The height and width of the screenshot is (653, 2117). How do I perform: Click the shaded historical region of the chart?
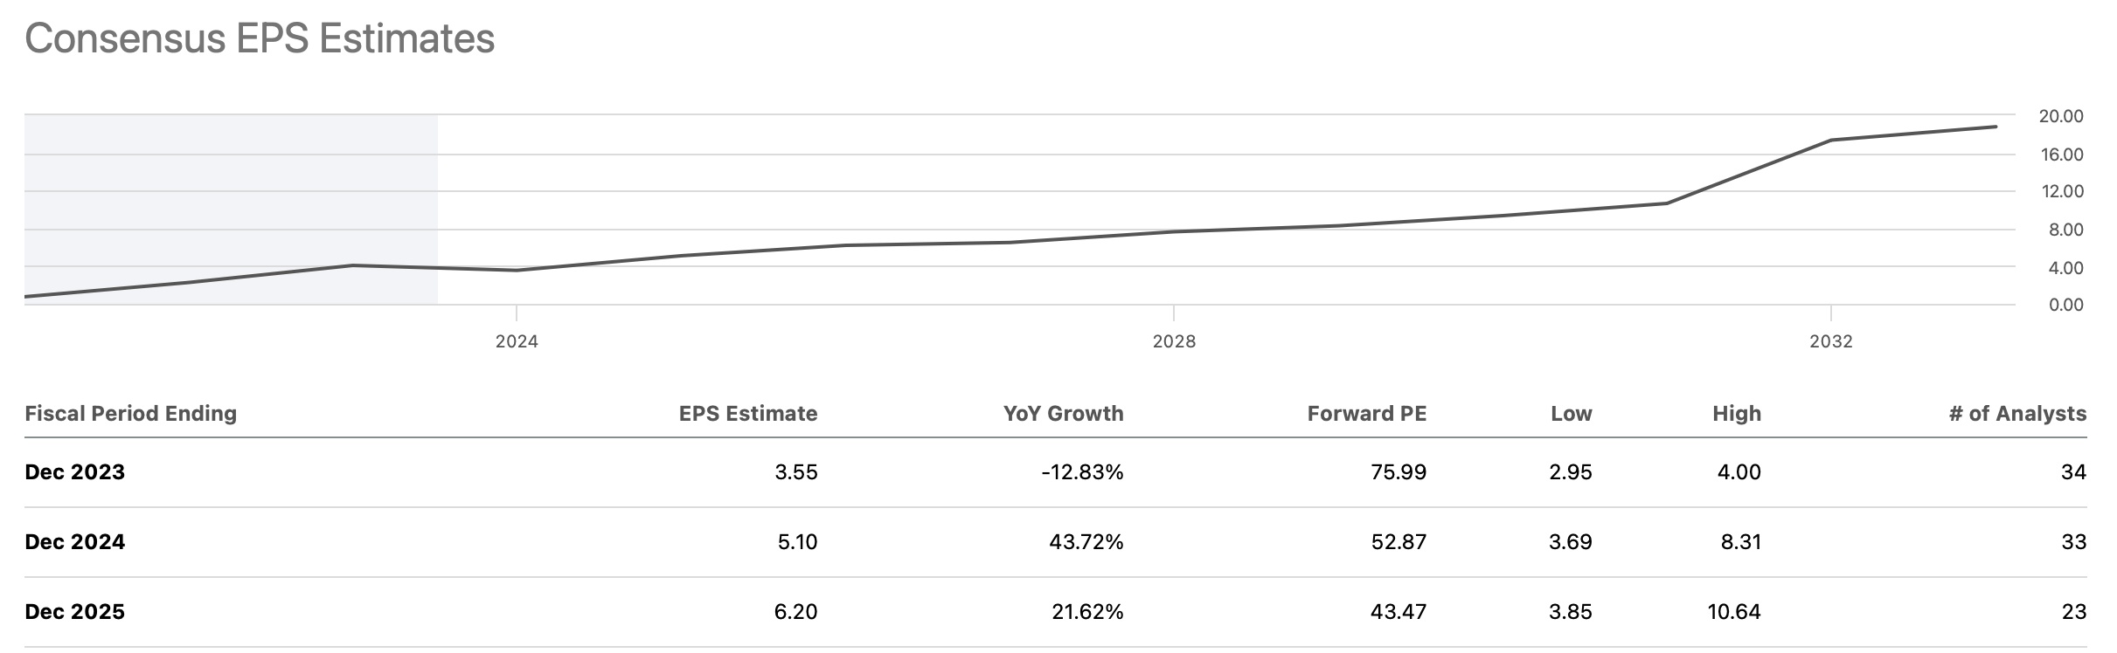point(231,210)
